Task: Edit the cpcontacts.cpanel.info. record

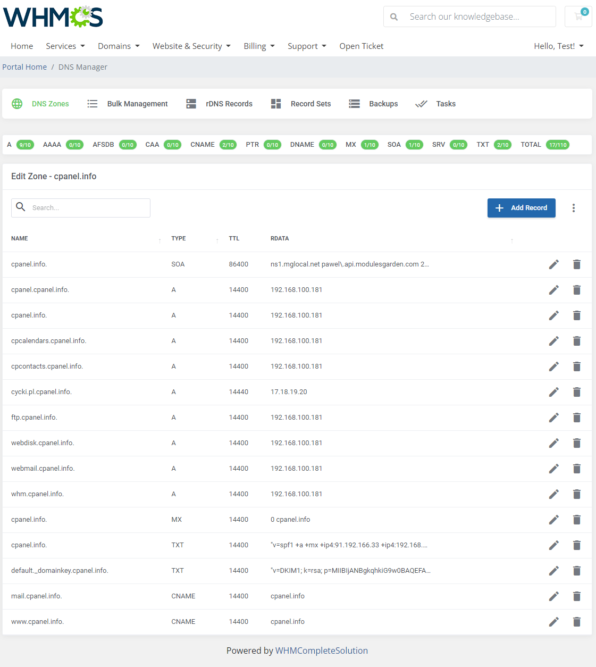Action: tap(554, 366)
